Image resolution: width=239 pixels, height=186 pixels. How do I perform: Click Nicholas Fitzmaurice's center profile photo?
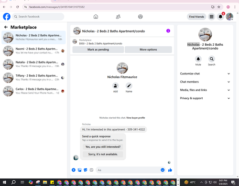[x=122, y=68]
